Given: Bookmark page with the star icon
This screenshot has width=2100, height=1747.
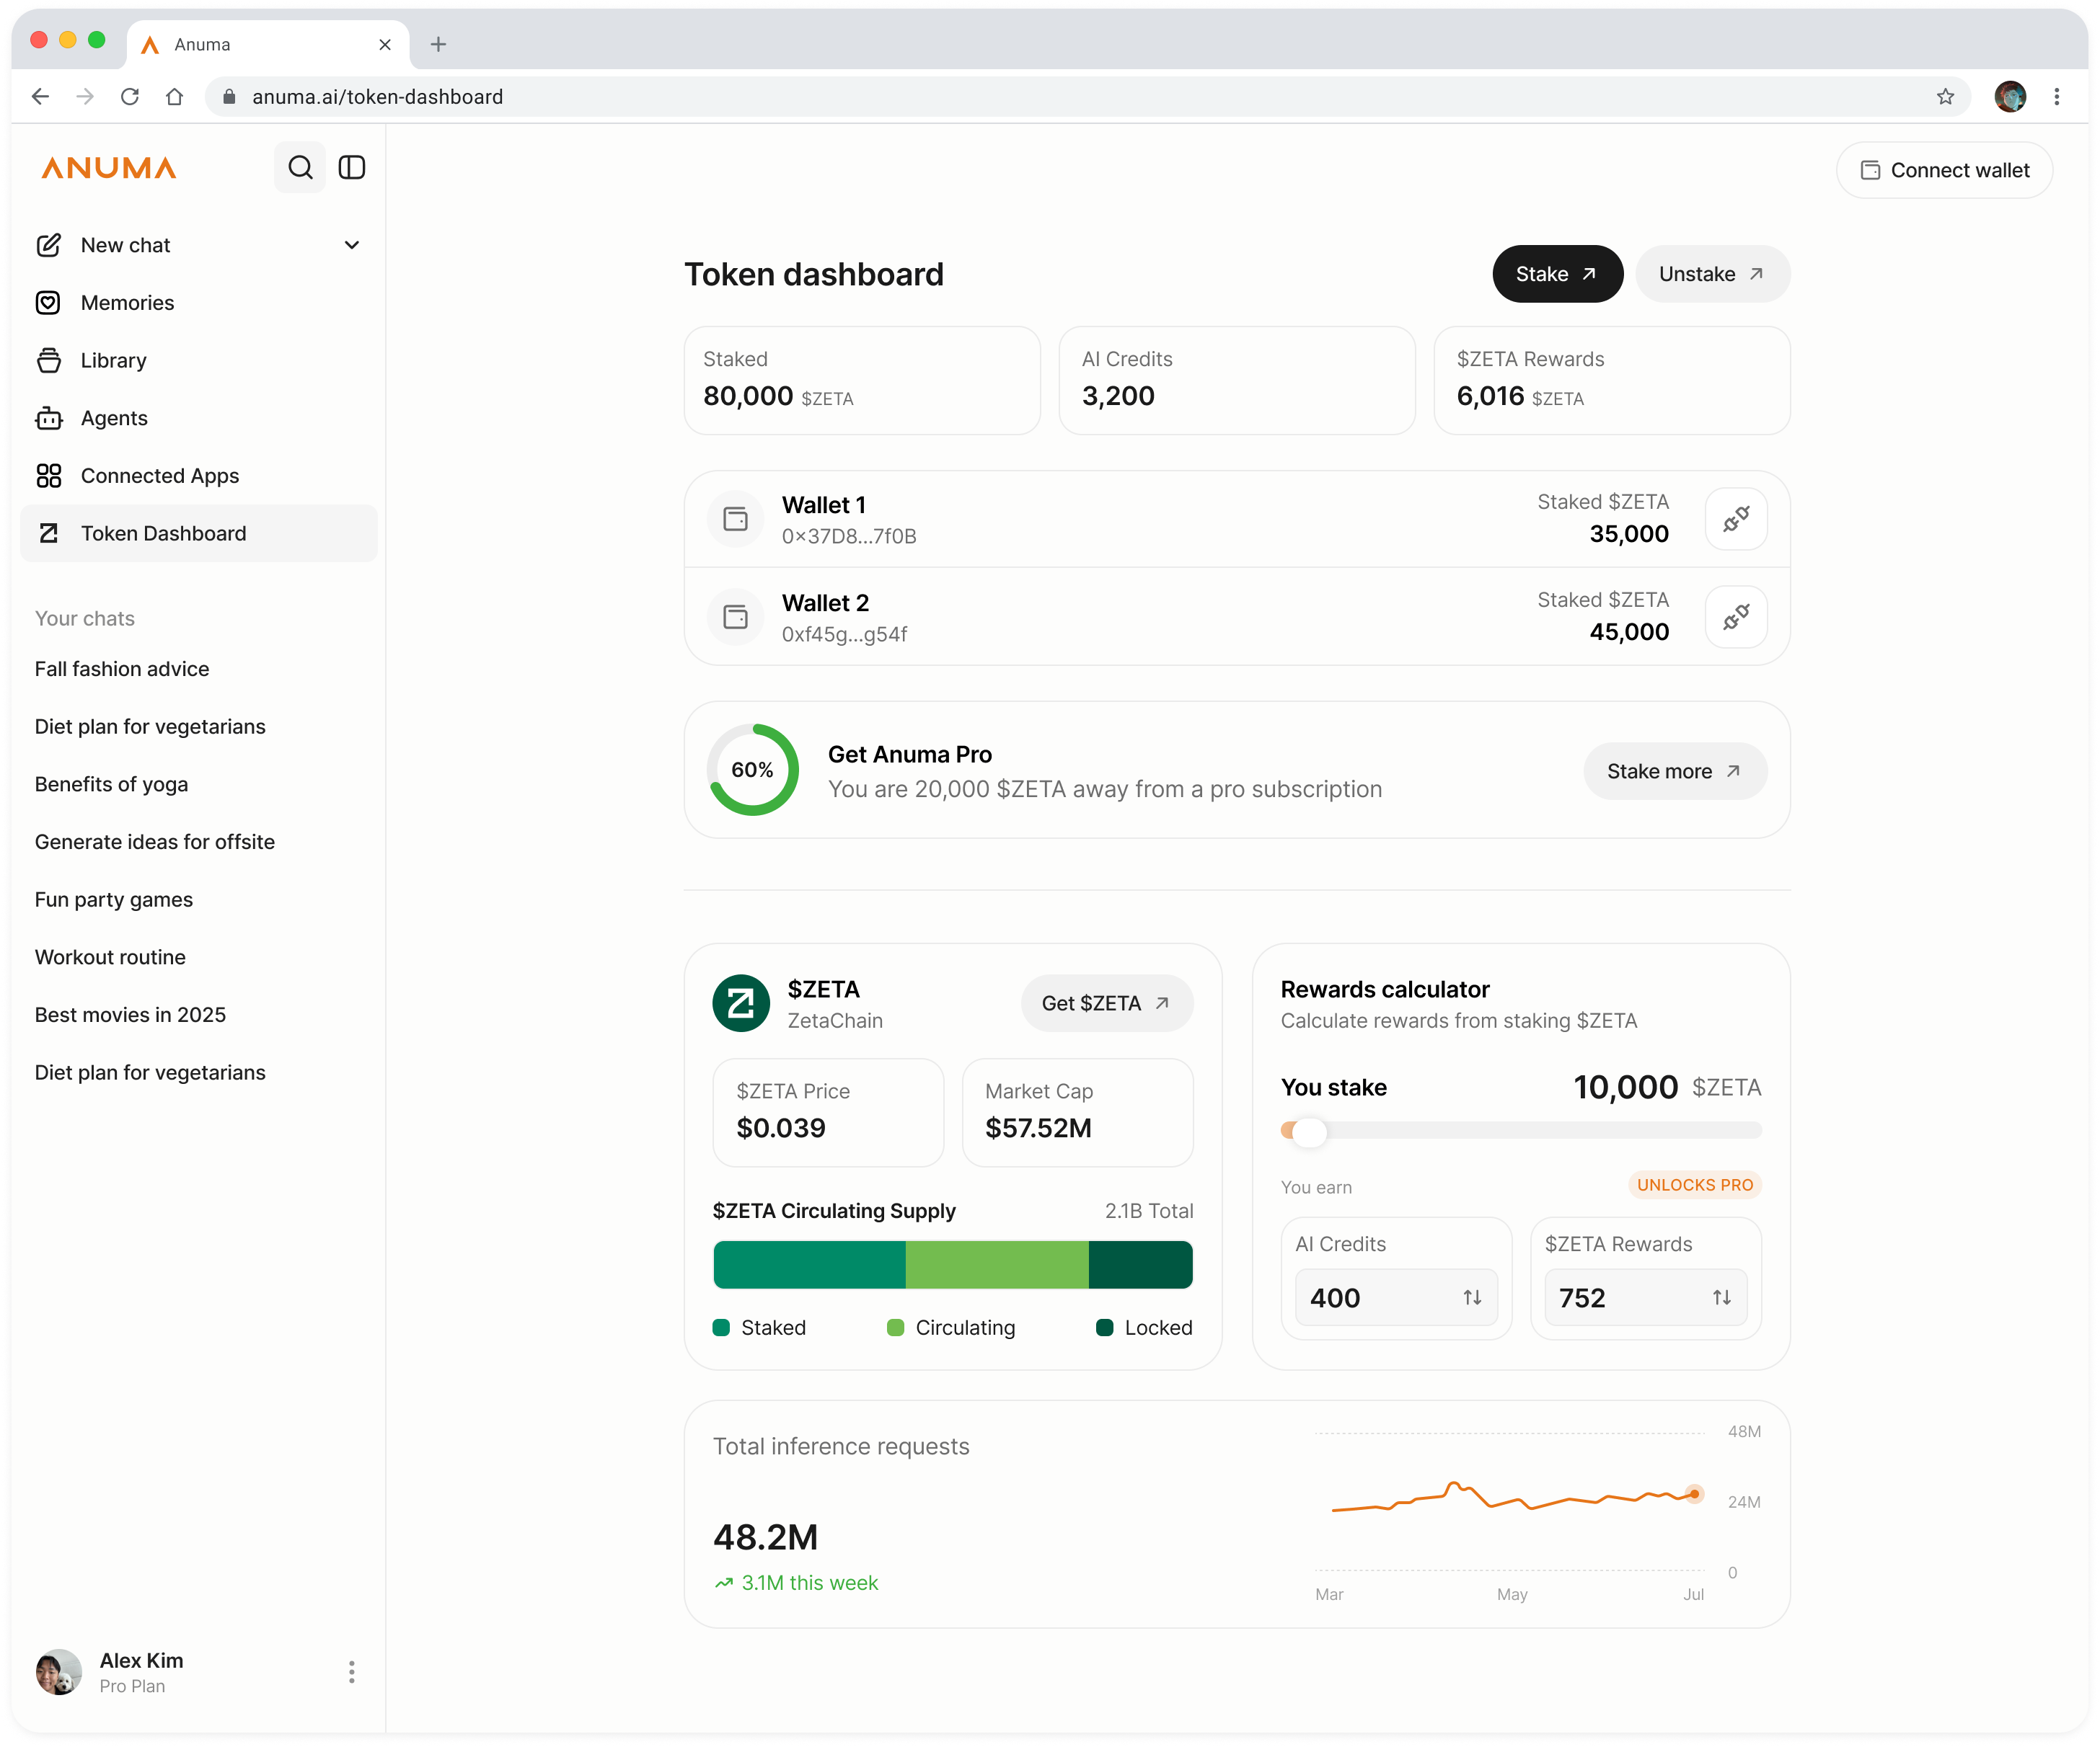Looking at the screenshot, I should click(x=1945, y=97).
